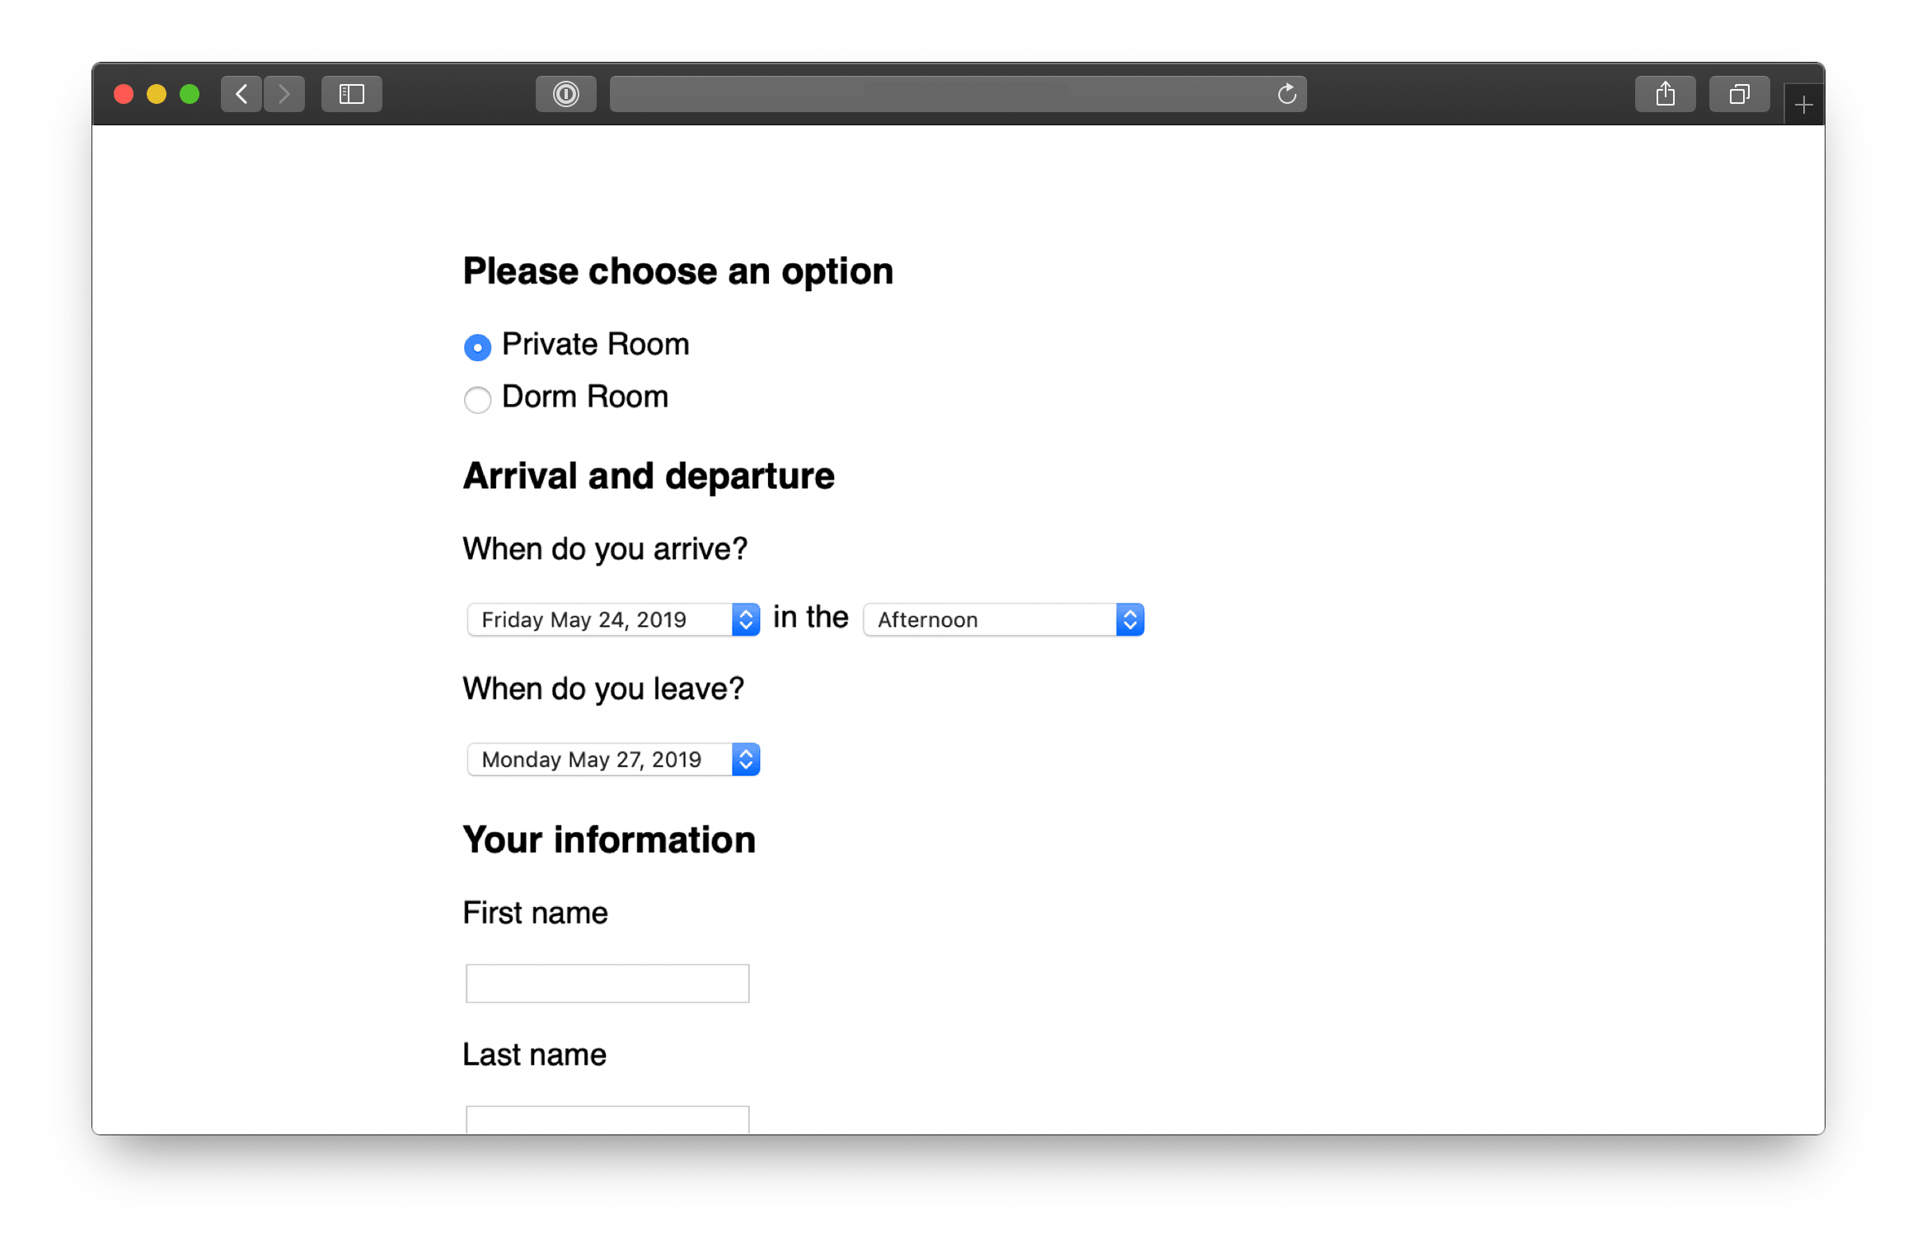Image resolution: width=1917 pixels, height=1240 pixels.
Task: Click the stepper arrows on the Afternoon selector
Action: 1130,619
